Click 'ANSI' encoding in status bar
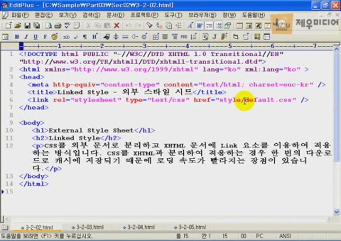Screen dimensions: 341x241 click(x=285, y=236)
